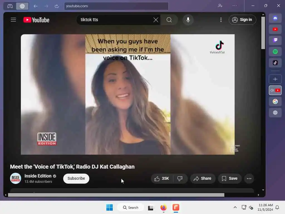Open more actions ellipsis beside Save
The width and height of the screenshot is (285, 214).
tap(249, 179)
